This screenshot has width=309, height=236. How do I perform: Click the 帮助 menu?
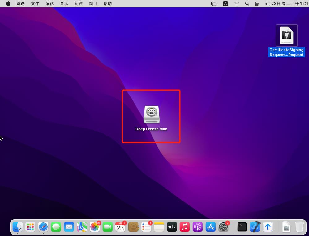(x=108, y=4)
